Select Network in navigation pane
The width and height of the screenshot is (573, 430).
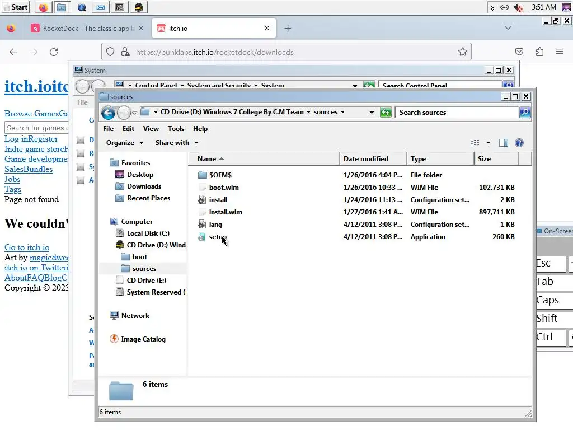pyautogui.click(x=135, y=316)
